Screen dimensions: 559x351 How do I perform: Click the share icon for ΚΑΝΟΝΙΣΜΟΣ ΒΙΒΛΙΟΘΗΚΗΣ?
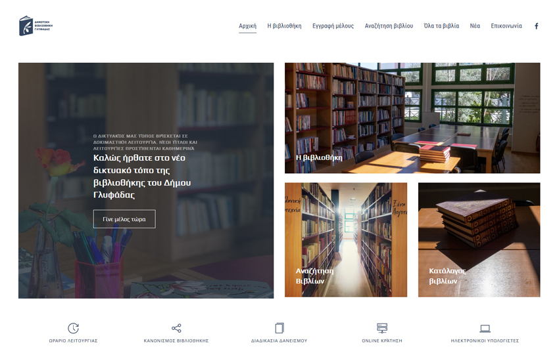(x=176, y=328)
